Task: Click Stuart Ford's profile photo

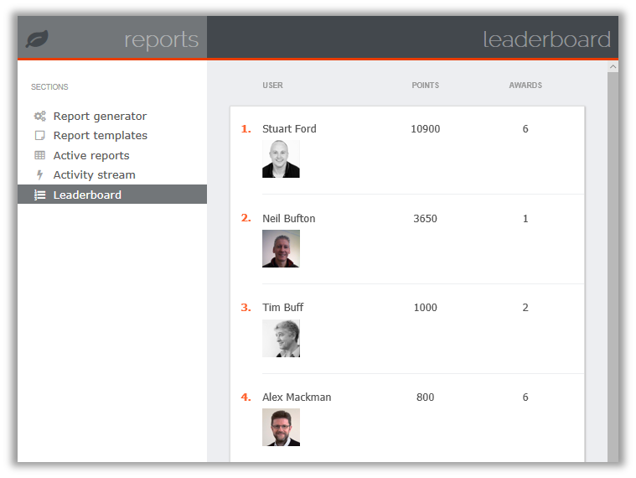Action: point(281,159)
